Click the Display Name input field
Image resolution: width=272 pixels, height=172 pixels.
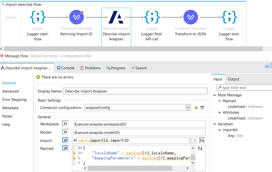(135, 91)
